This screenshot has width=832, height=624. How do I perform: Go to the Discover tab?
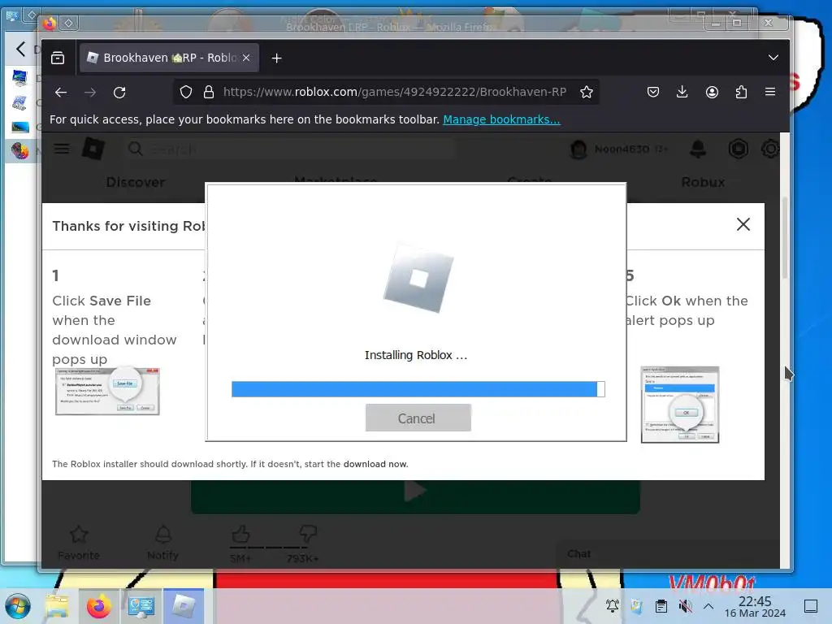point(136,182)
